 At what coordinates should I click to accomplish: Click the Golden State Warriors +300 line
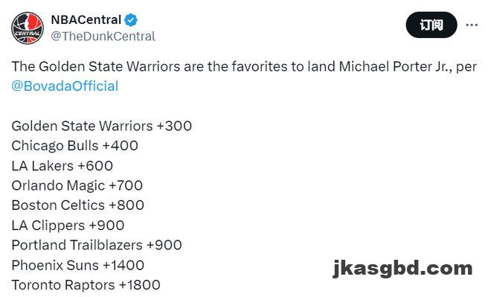(102, 126)
